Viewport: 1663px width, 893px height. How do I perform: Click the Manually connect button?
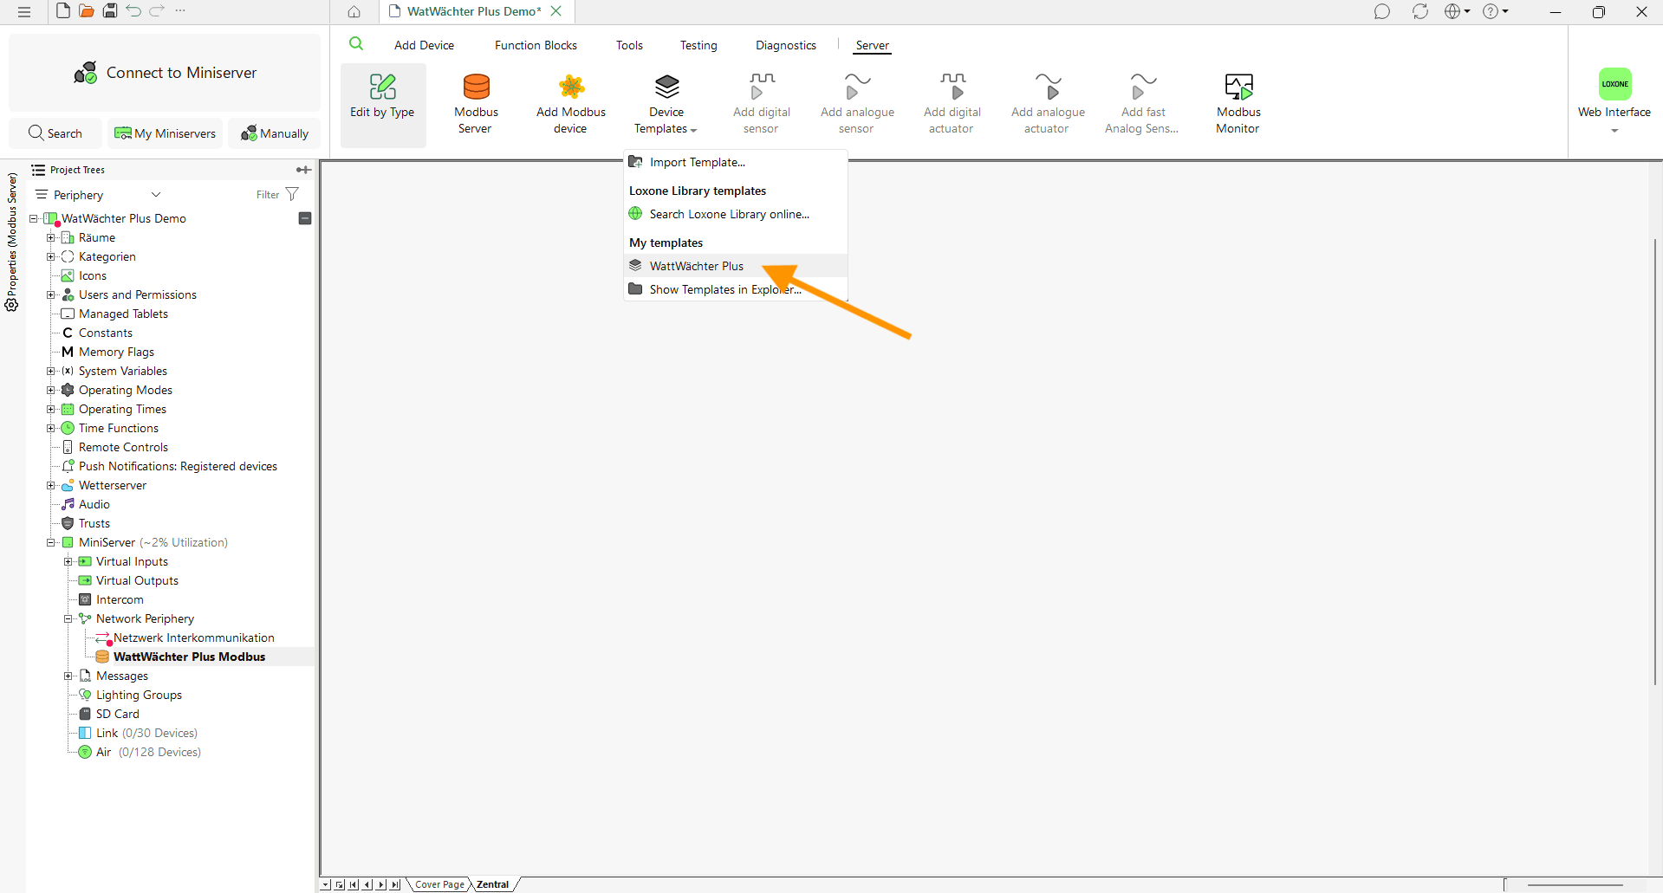(x=275, y=133)
